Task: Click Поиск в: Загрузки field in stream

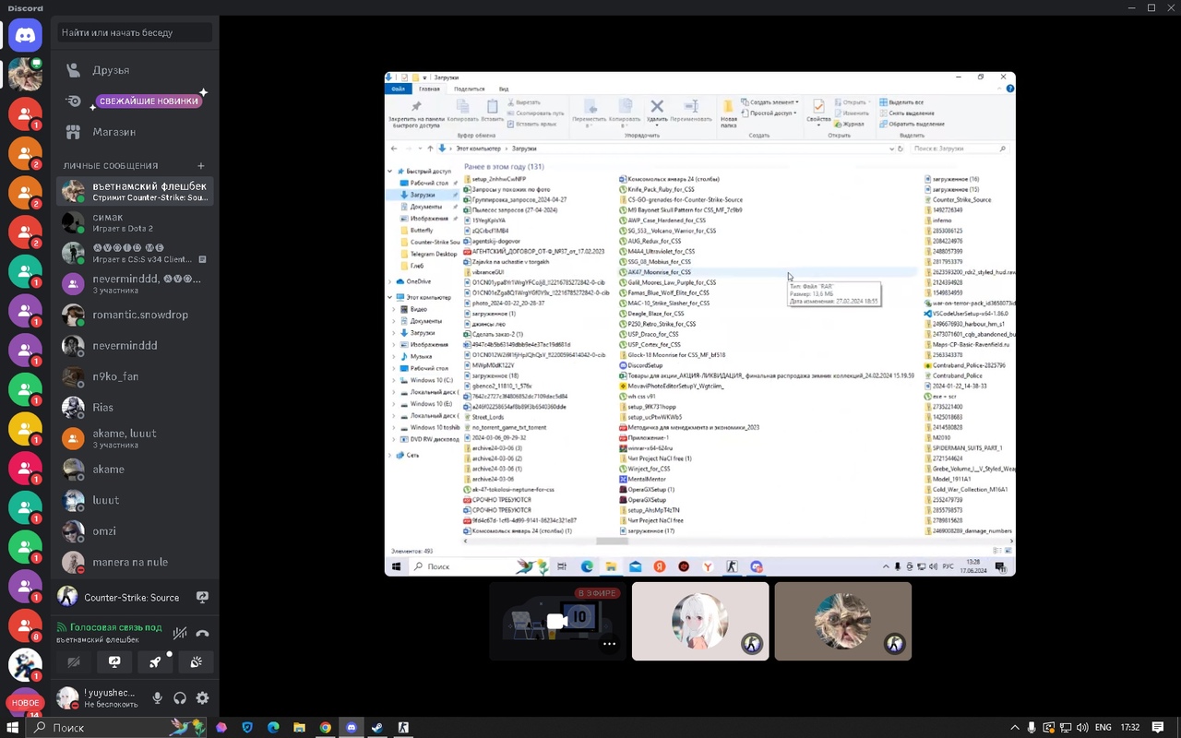Action: 960,149
